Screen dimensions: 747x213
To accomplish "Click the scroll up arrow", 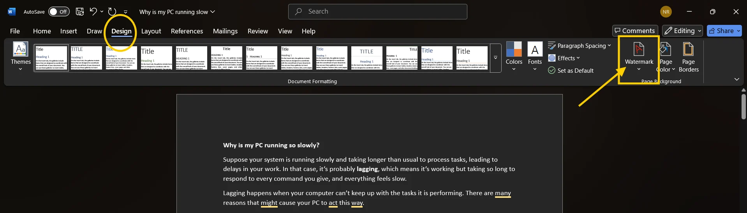I will (x=743, y=90).
